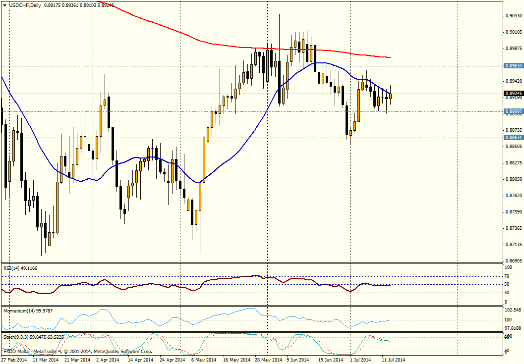
Task: Select the 0.89634 price level label
Action: (513, 65)
